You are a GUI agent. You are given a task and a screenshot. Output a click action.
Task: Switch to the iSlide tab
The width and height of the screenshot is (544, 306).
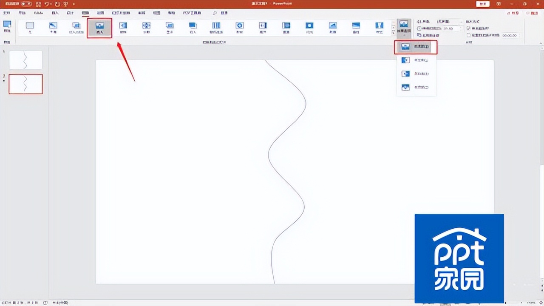(38, 13)
